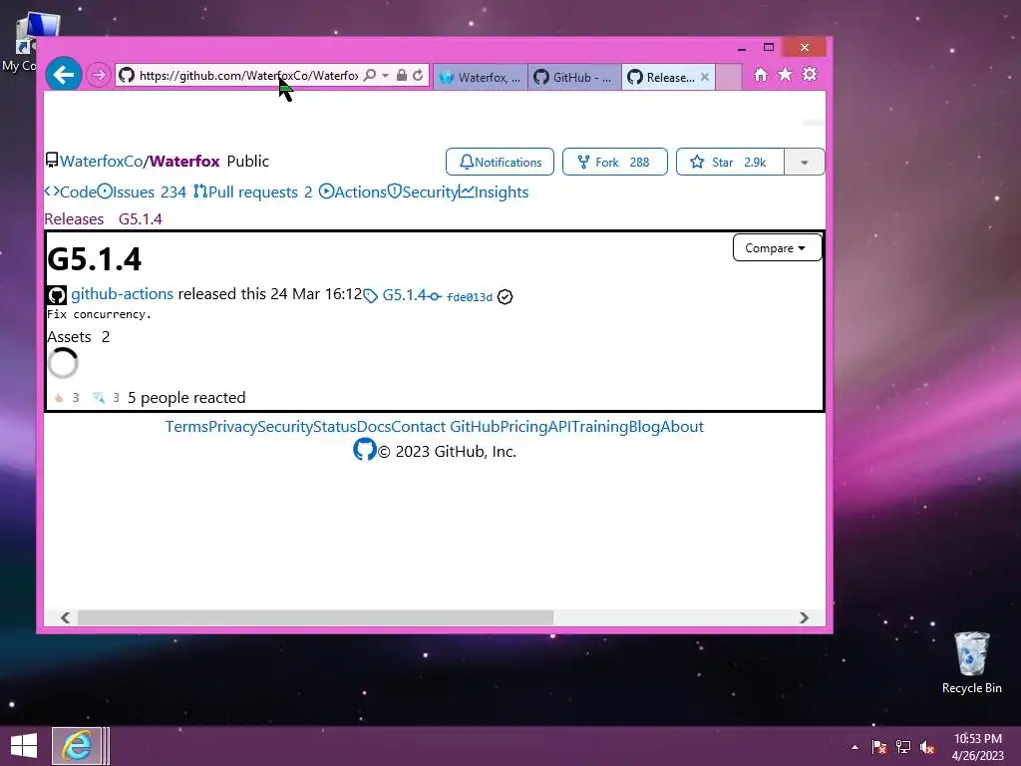The width and height of the screenshot is (1021, 766).
Task: Open the Windows Start button
Action: point(24,746)
